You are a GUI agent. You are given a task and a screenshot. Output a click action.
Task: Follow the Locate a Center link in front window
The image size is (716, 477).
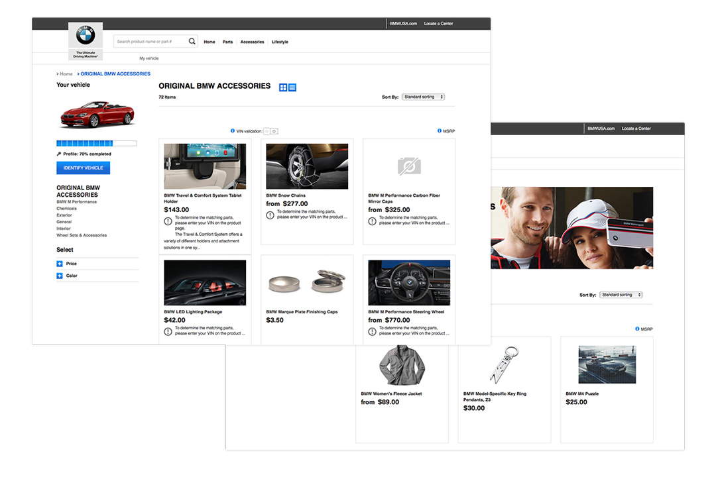[438, 23]
